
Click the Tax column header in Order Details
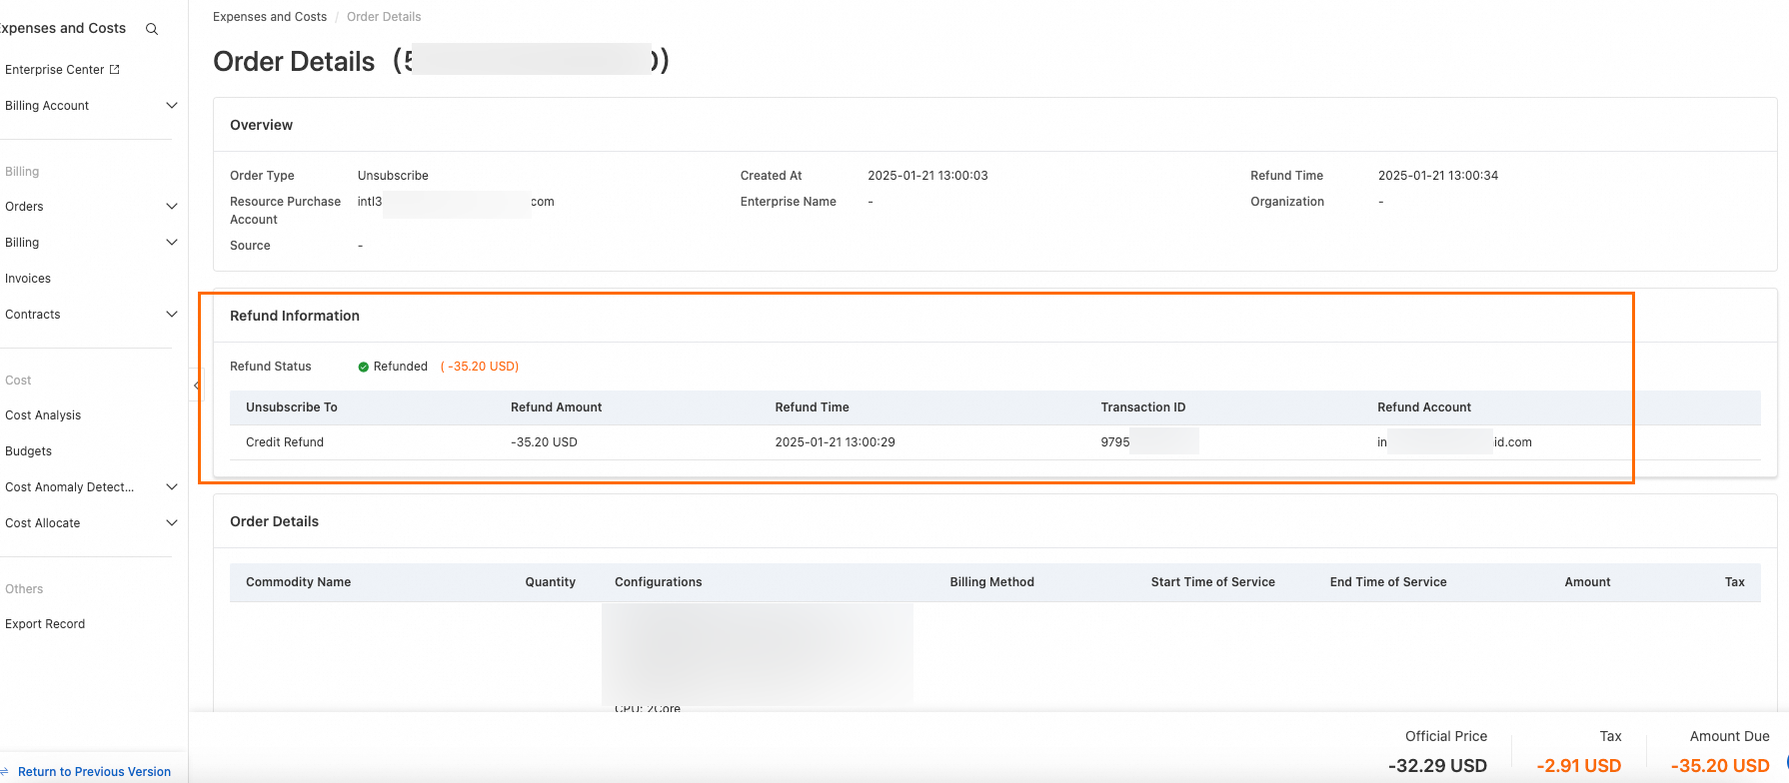1734,582
